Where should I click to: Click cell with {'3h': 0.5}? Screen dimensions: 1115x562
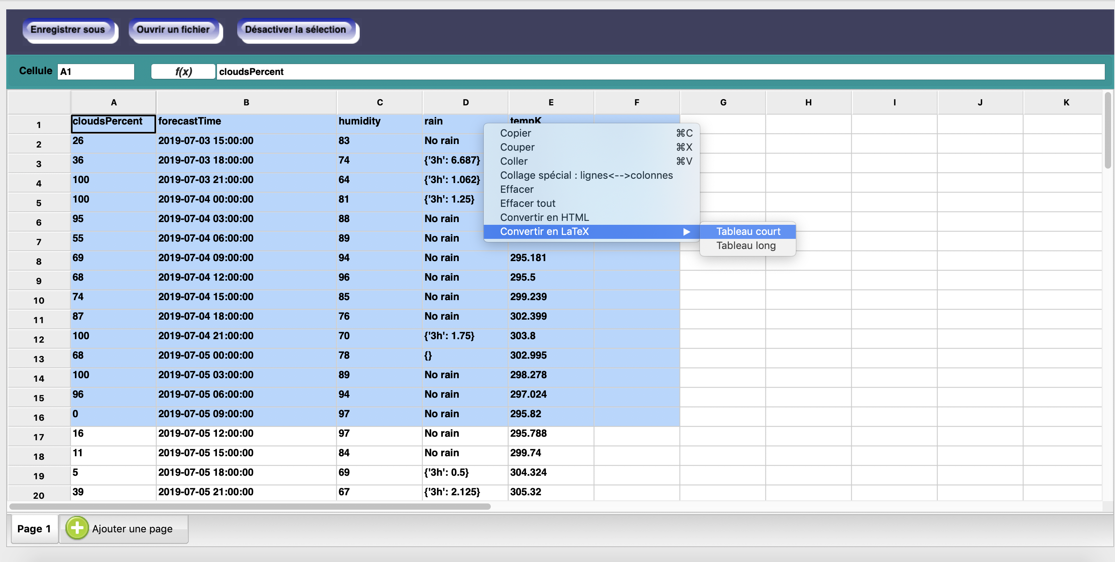pyautogui.click(x=465, y=475)
